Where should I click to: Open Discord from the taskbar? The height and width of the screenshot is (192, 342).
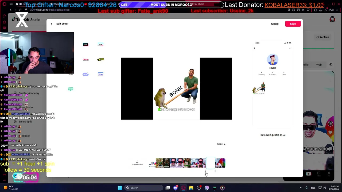(176, 188)
